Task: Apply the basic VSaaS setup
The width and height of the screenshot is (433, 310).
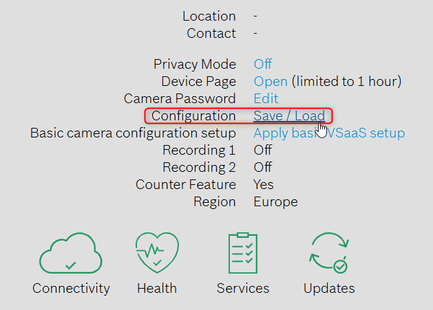Action: coord(328,133)
